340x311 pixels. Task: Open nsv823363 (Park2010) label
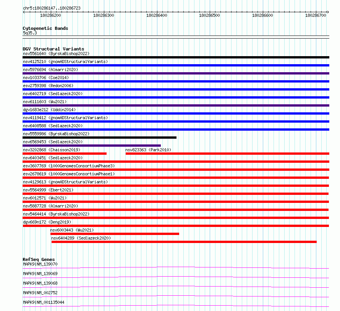(148, 150)
